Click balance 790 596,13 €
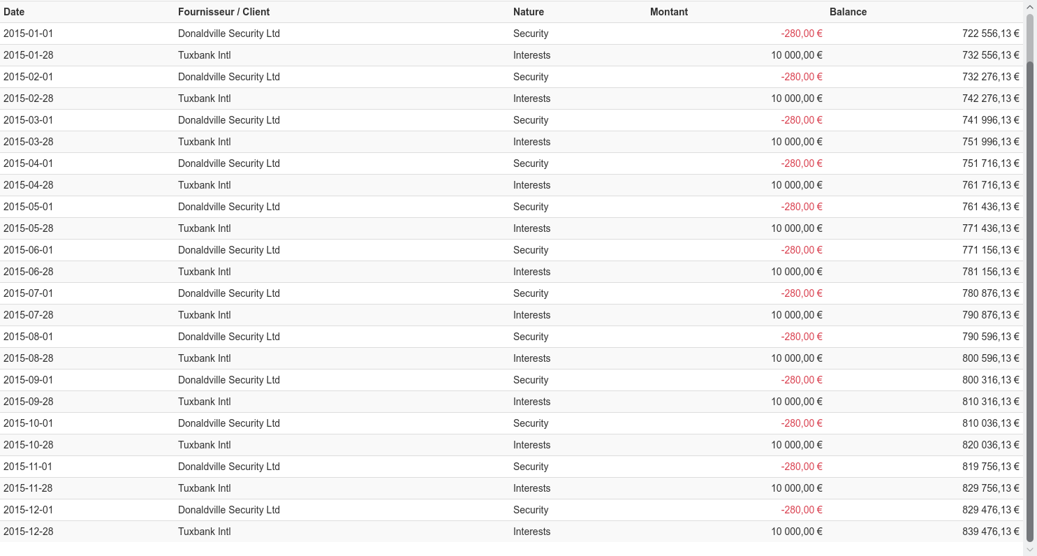 (x=991, y=337)
